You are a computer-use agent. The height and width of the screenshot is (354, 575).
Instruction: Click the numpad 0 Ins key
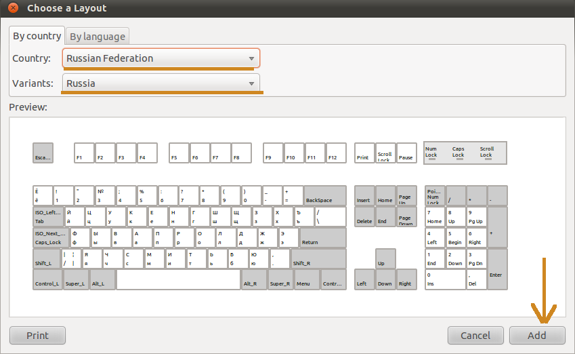pyautogui.click(x=445, y=280)
